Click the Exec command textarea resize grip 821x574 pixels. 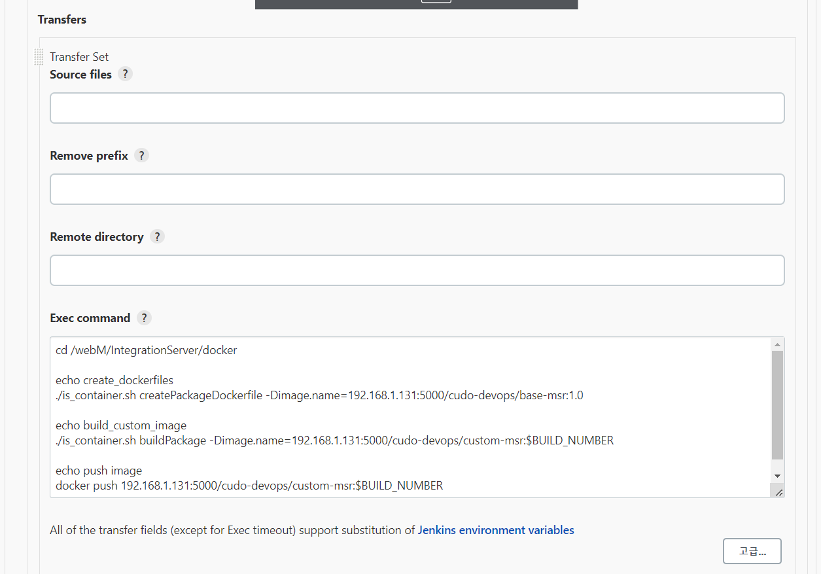[x=778, y=492]
